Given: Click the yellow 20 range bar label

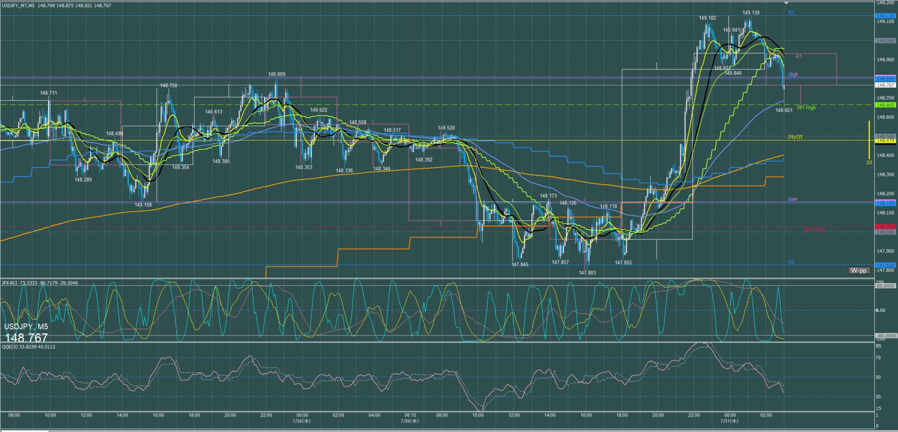Looking at the screenshot, I should (x=869, y=163).
